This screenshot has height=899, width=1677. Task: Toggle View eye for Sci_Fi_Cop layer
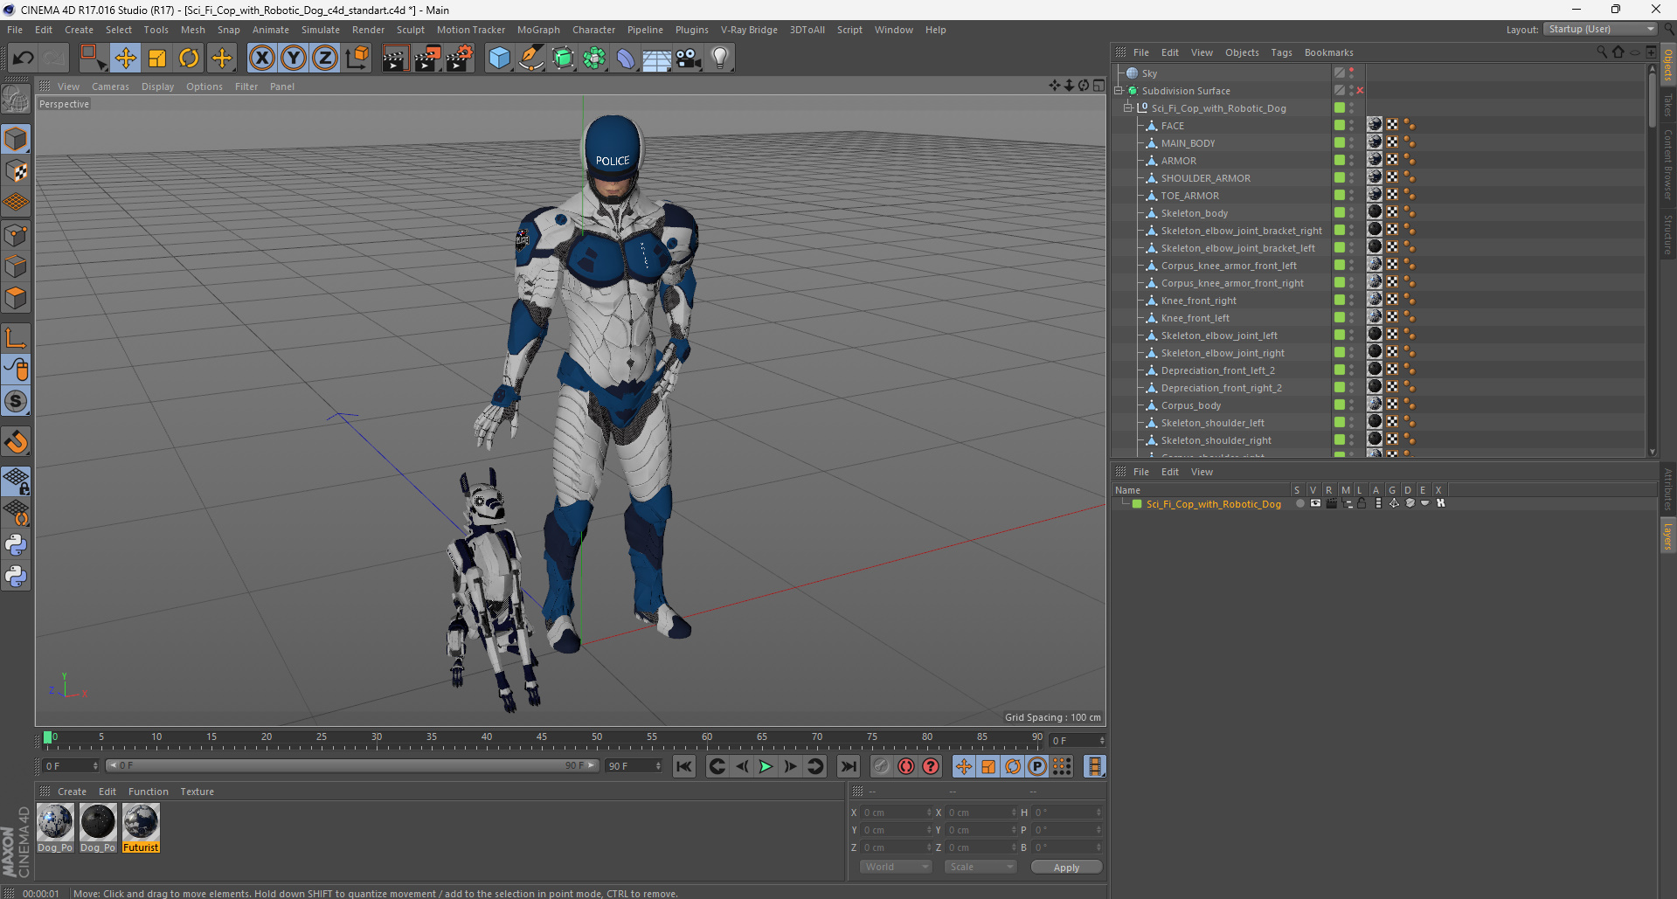click(1315, 503)
